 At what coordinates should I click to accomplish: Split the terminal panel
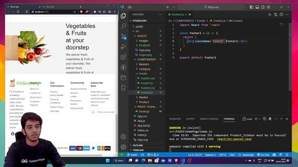coord(264,119)
